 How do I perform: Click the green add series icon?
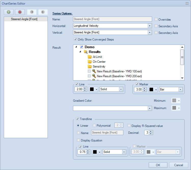(x=9, y=12)
